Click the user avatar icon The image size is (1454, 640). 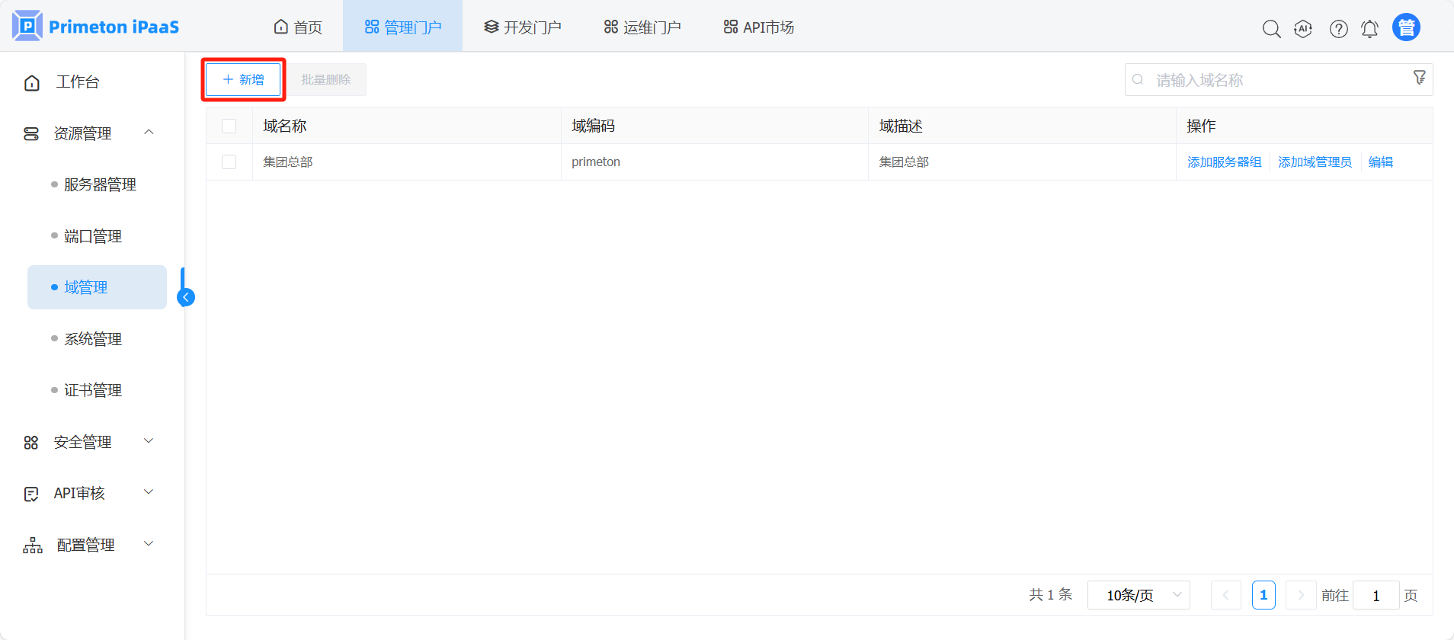coord(1406,27)
